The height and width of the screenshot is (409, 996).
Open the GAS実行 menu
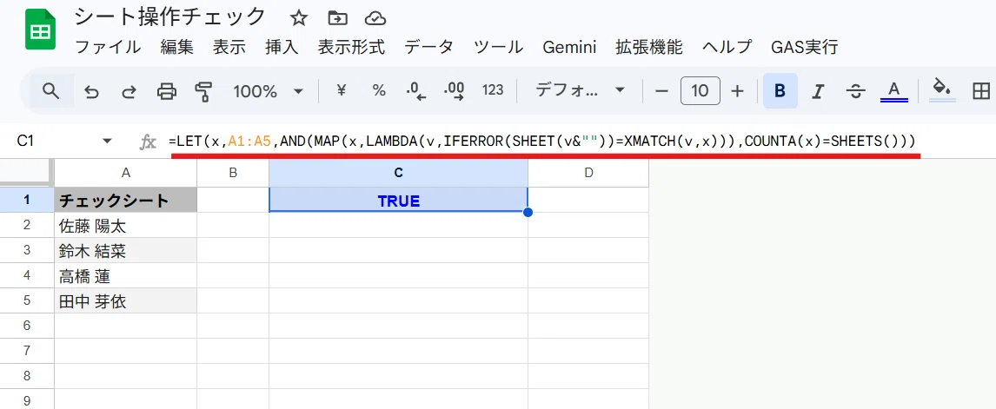coord(805,47)
